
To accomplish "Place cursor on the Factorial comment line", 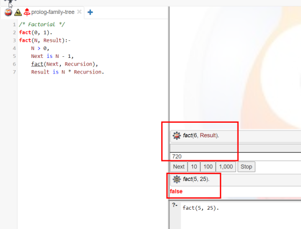I will coord(42,25).
